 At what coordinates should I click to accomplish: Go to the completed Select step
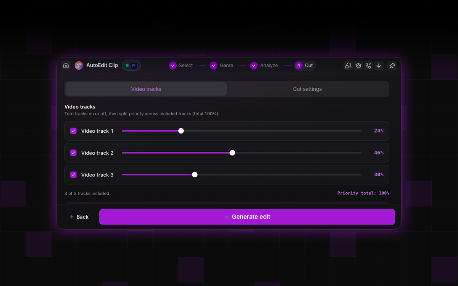[x=181, y=66]
